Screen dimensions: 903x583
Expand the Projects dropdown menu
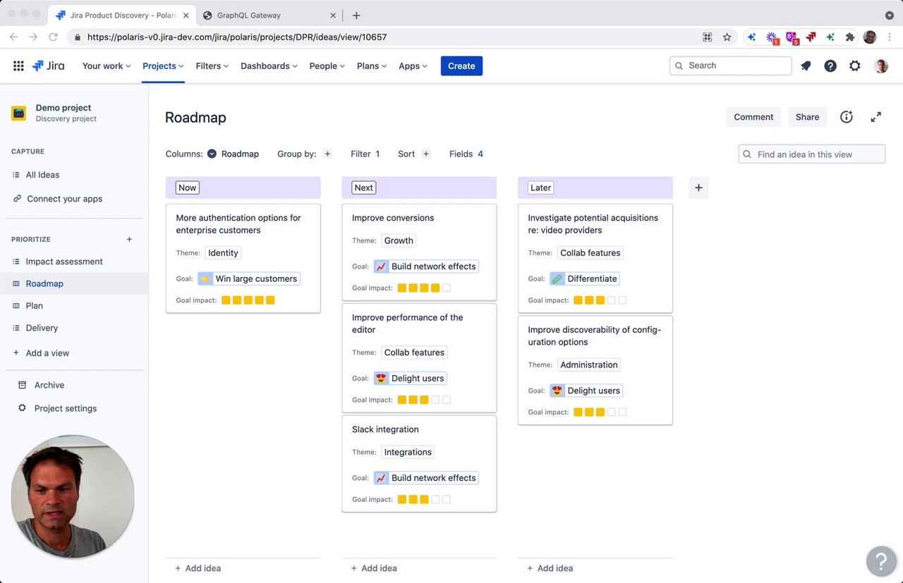(163, 66)
